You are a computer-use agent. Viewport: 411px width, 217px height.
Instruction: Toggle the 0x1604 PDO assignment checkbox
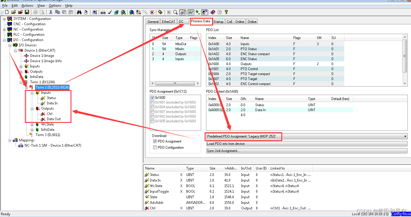point(152,107)
